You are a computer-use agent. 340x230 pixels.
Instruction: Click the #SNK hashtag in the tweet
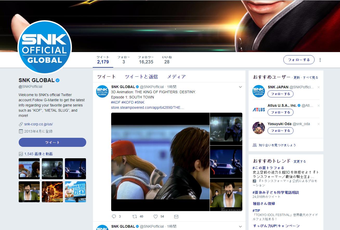tap(139, 102)
